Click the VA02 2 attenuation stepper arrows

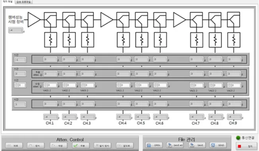click(65, 85)
